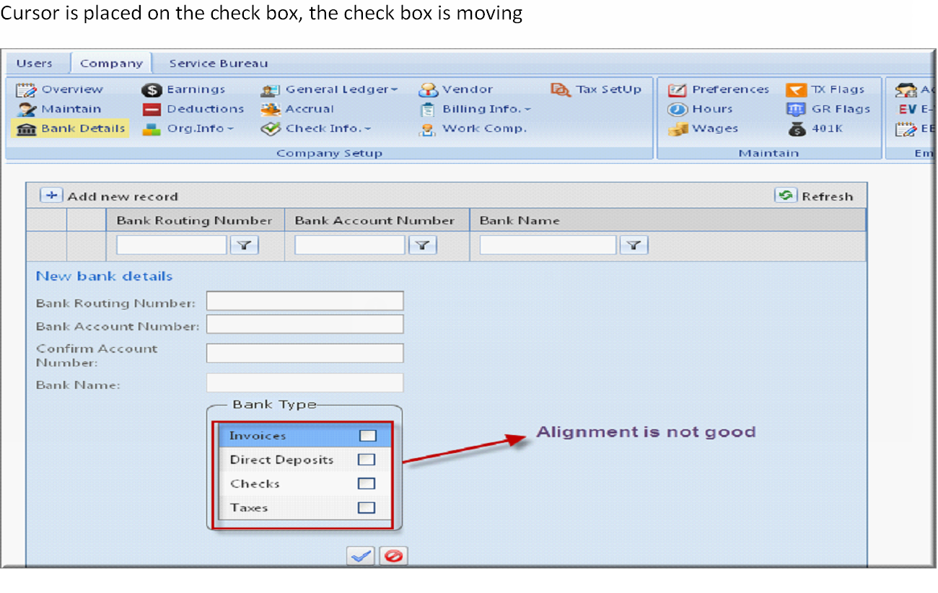
Task: Expand the General Ledger dropdown arrow
Action: click(x=395, y=90)
